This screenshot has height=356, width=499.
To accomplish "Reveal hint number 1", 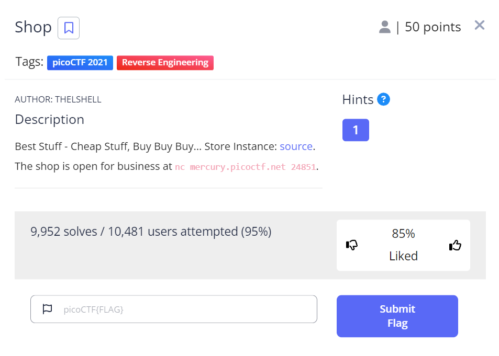I will pos(356,130).
